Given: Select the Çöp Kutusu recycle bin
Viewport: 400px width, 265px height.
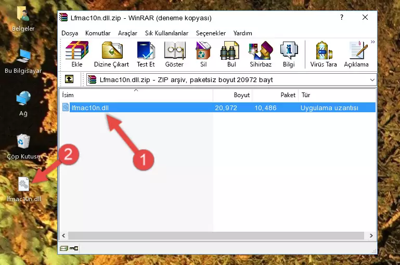Looking at the screenshot, I should [x=23, y=147].
